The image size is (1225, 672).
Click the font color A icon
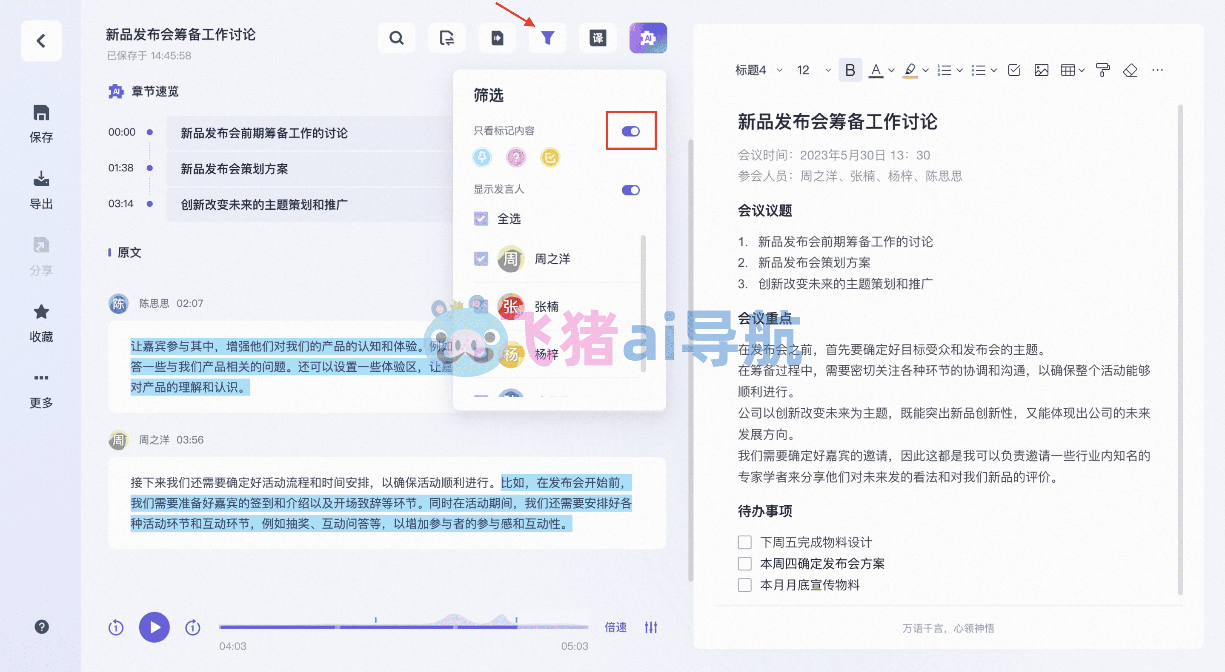tap(876, 70)
